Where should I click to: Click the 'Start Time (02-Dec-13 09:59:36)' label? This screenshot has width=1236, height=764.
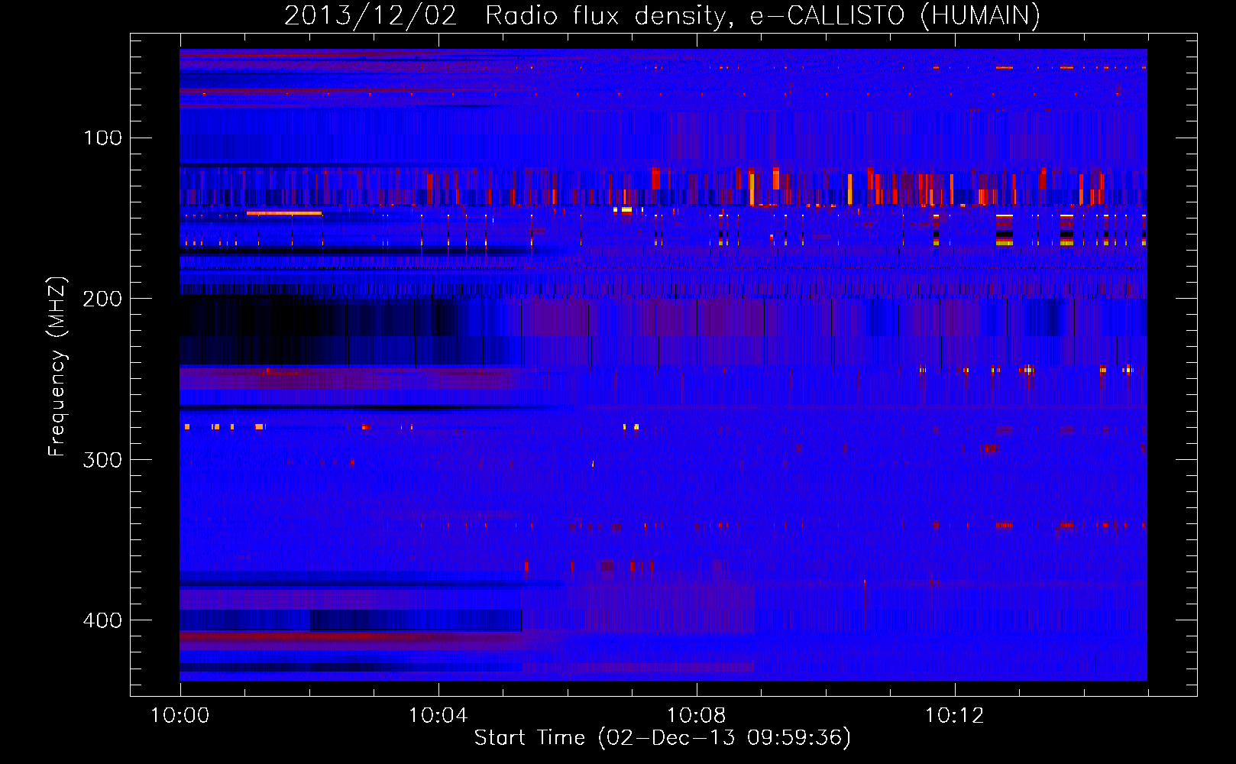[662, 738]
